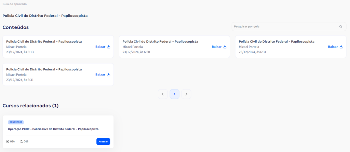
Task: Click Cursos relacionados (1) heading
Action: pyautogui.click(x=30, y=106)
